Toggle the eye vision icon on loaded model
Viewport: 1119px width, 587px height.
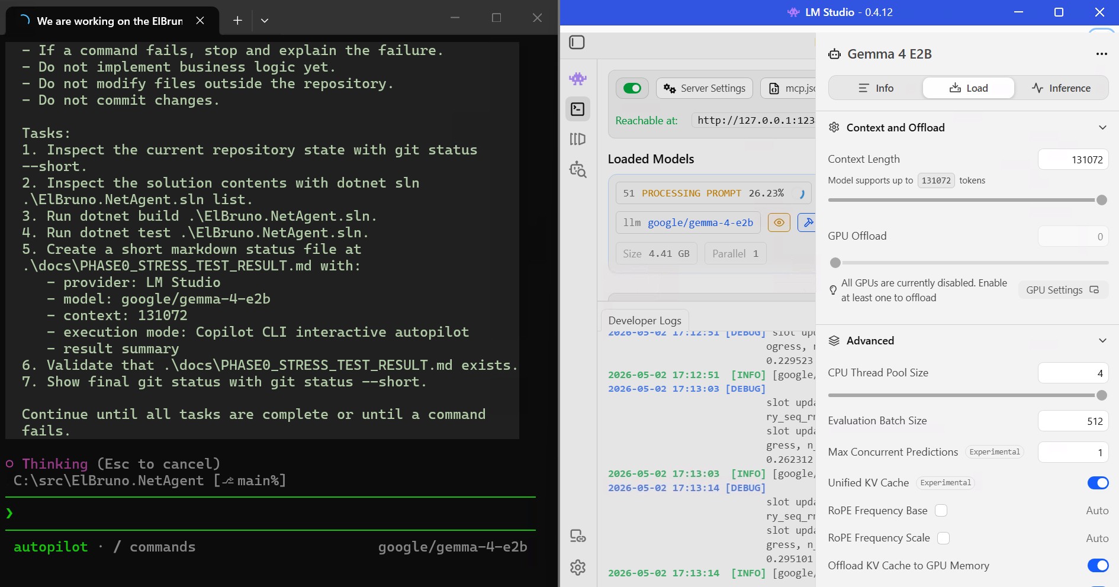coord(779,222)
